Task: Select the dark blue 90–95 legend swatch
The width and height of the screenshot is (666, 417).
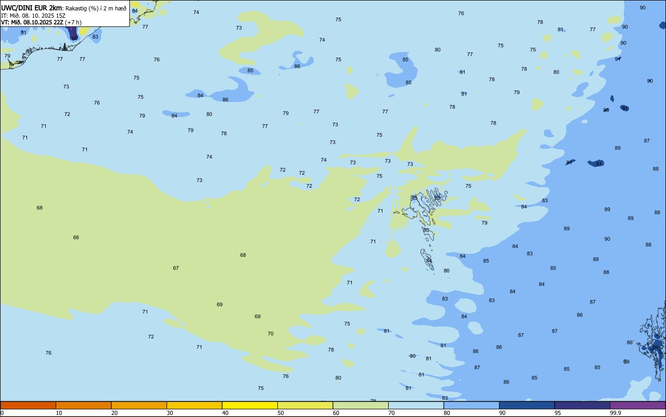Action: coord(527,405)
